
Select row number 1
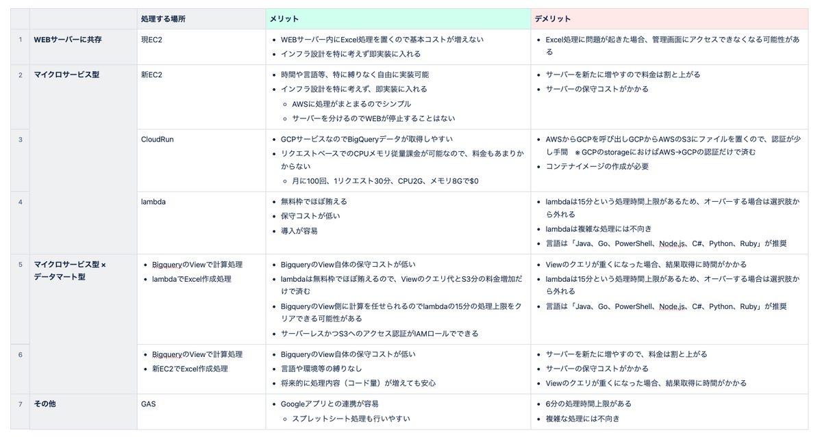click(21, 40)
